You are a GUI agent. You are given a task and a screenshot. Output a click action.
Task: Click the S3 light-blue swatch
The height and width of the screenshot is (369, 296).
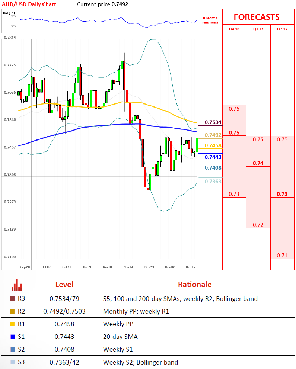point(13,362)
